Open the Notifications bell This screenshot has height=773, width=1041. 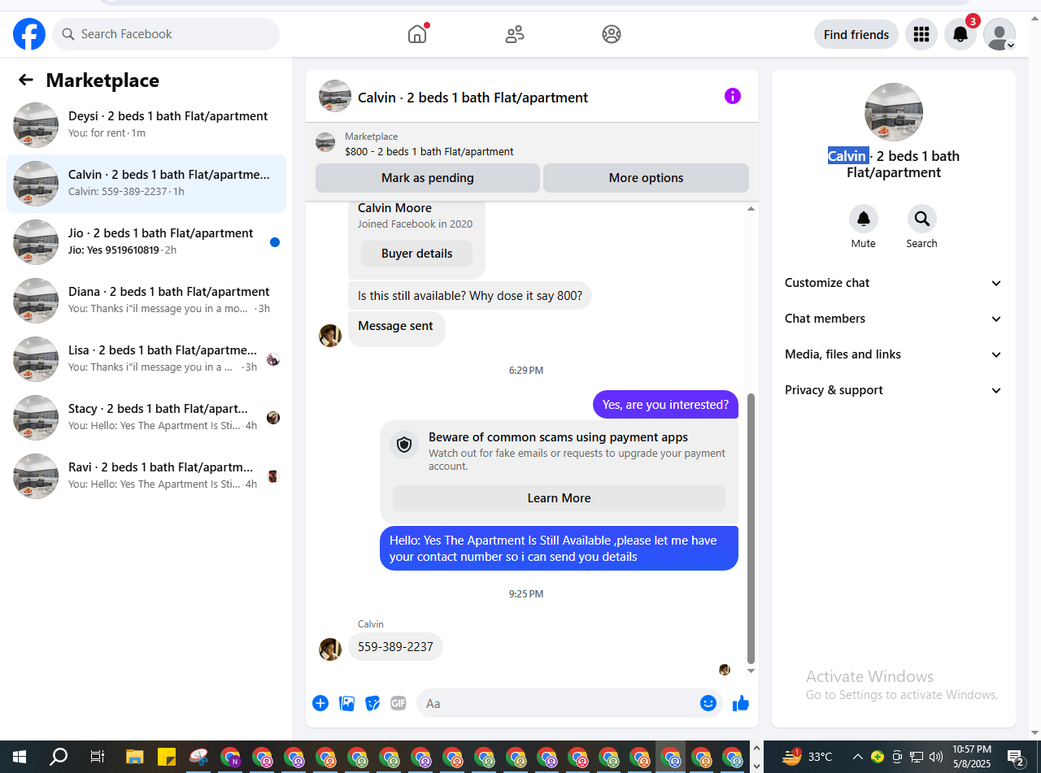[x=960, y=34]
